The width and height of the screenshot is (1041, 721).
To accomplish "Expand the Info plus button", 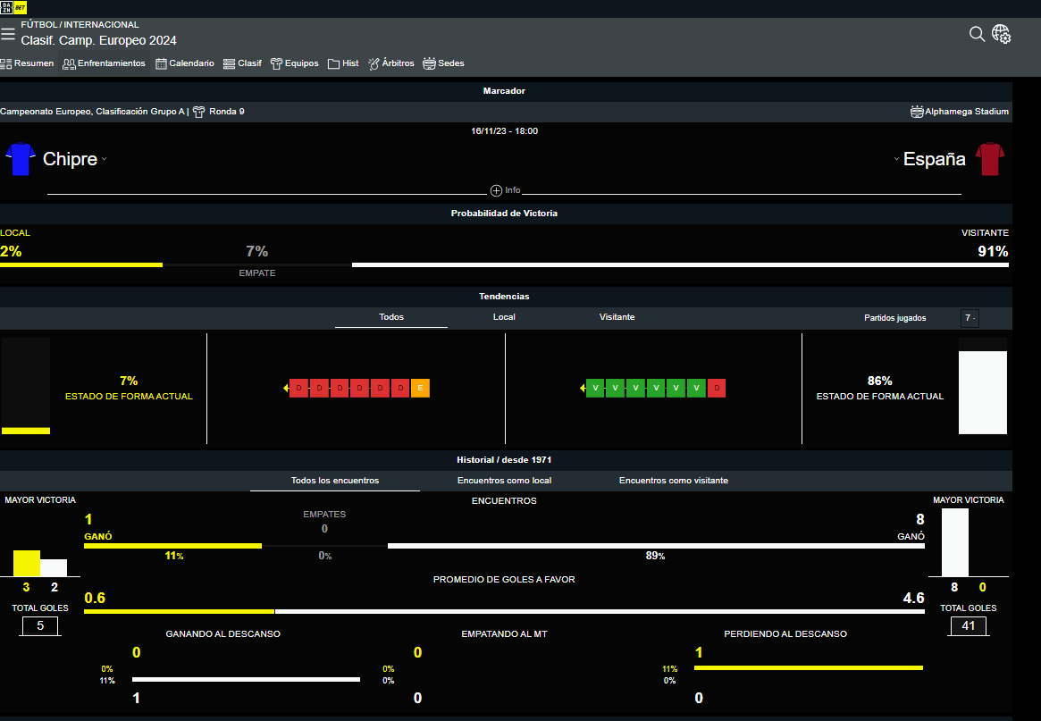I will [x=496, y=190].
